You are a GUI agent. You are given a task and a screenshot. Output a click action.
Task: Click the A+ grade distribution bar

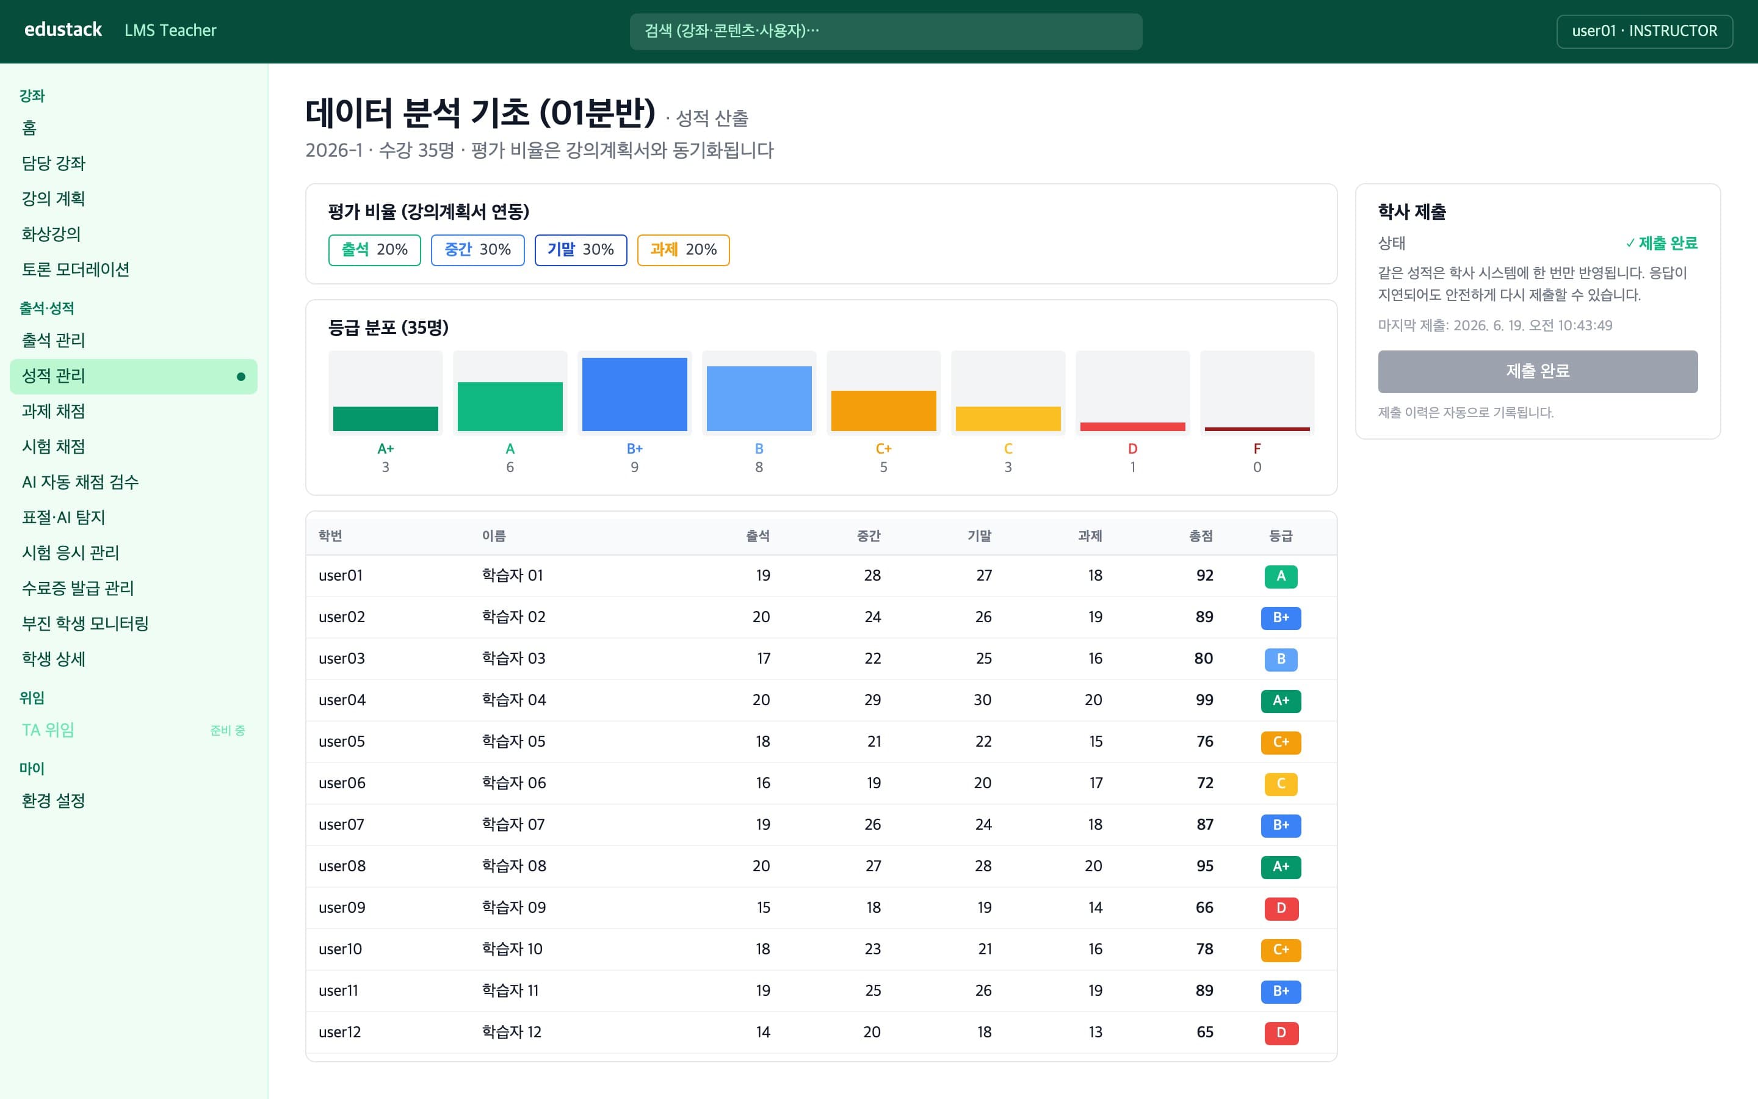pos(386,419)
